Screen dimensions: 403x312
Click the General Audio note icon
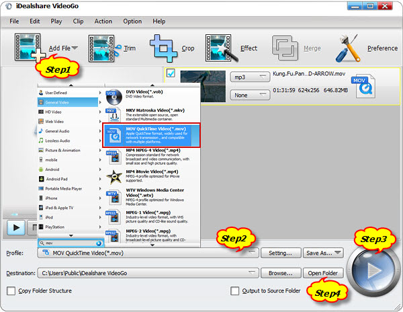click(41, 131)
